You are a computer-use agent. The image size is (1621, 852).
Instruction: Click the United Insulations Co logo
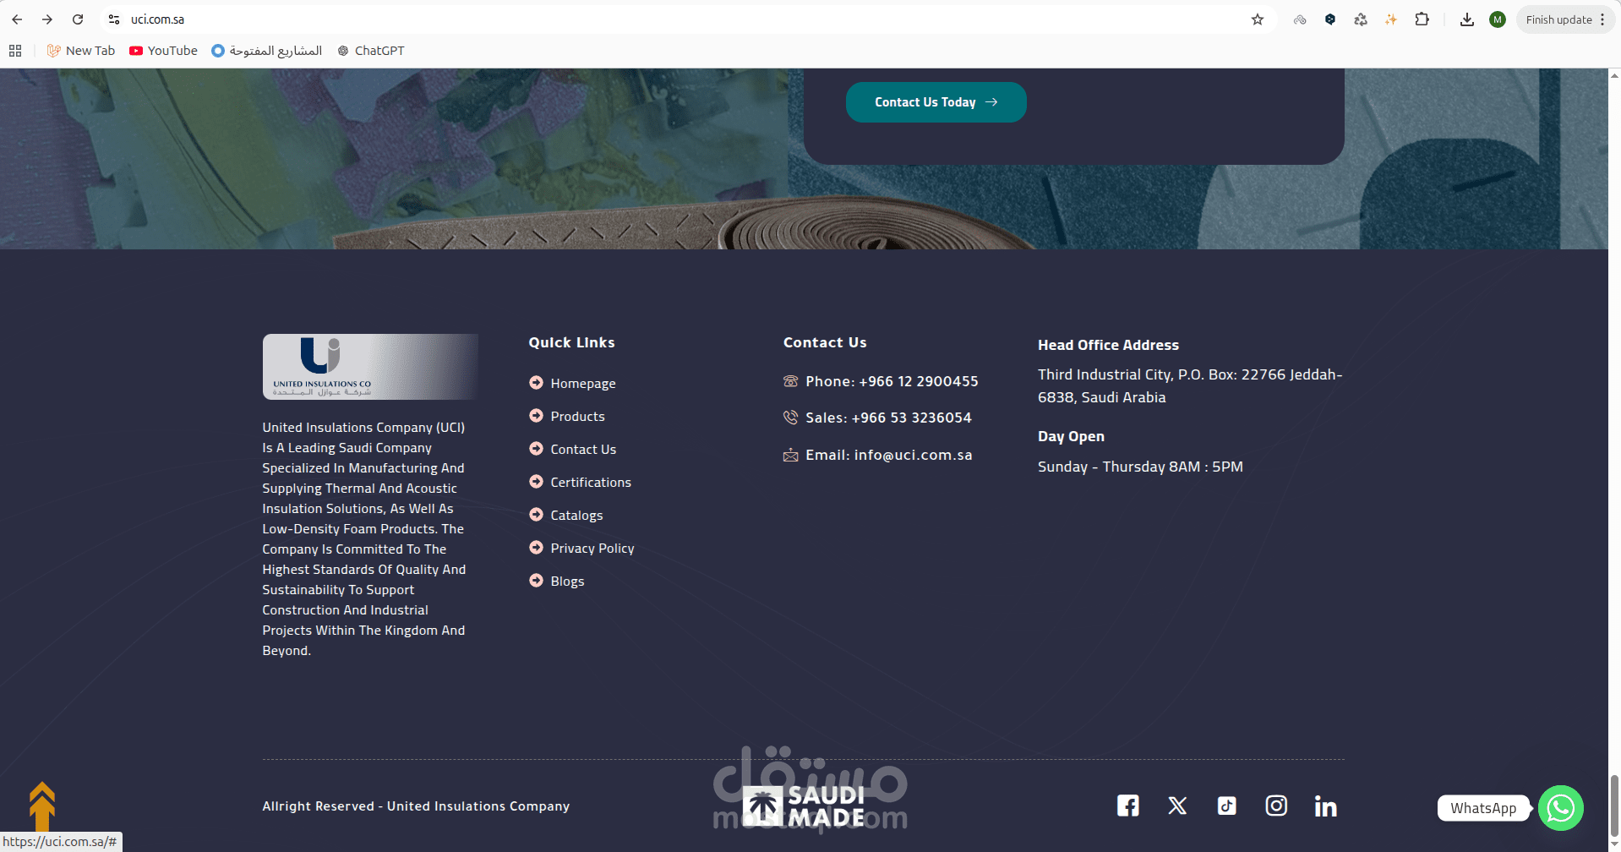click(x=370, y=367)
